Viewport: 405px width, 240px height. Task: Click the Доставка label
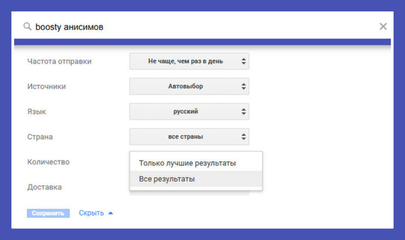[x=44, y=187]
